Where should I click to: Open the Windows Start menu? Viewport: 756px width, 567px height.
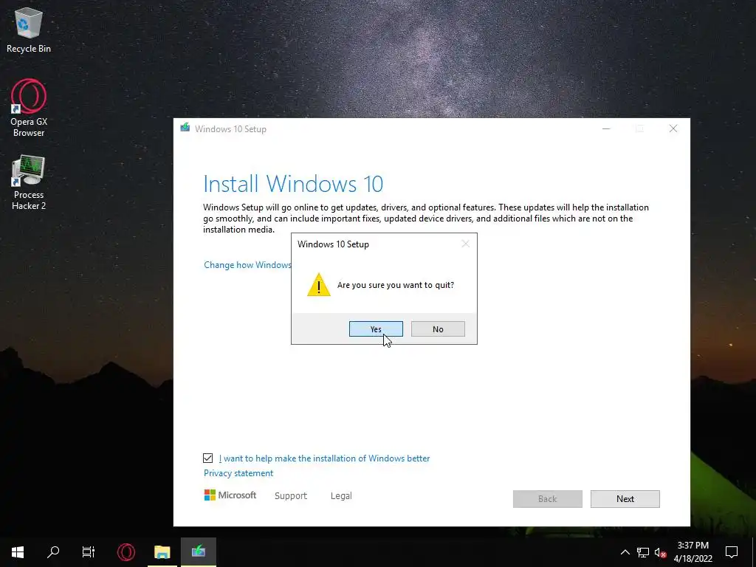tap(18, 552)
